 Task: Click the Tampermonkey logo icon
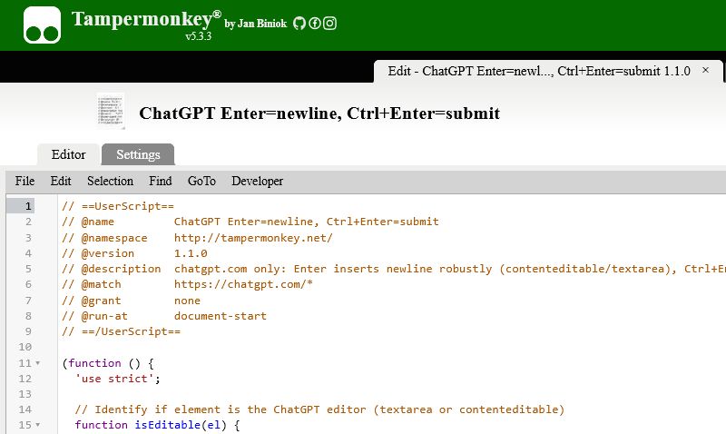[x=42, y=25]
